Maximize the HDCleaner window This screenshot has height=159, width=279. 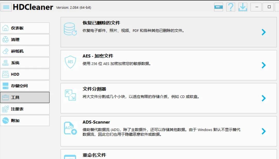(x=268, y=7)
